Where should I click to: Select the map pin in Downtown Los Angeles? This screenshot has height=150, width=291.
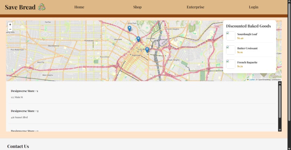click(x=147, y=50)
